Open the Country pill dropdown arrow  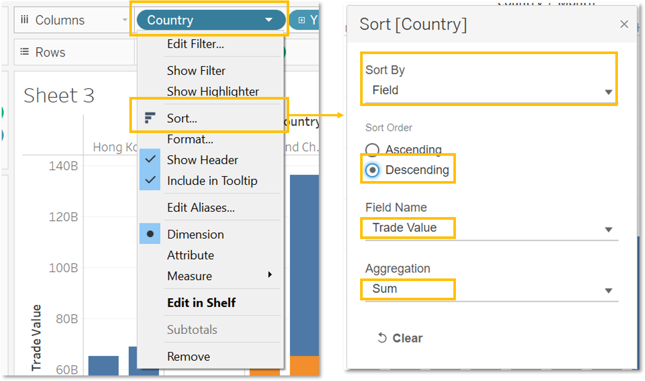[x=269, y=20]
